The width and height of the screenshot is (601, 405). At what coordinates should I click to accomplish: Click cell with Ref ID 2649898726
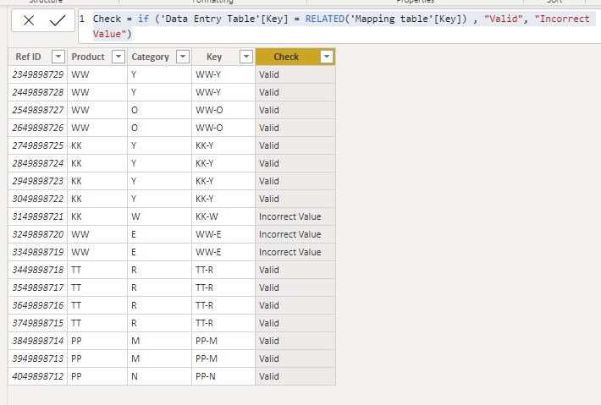tap(37, 128)
